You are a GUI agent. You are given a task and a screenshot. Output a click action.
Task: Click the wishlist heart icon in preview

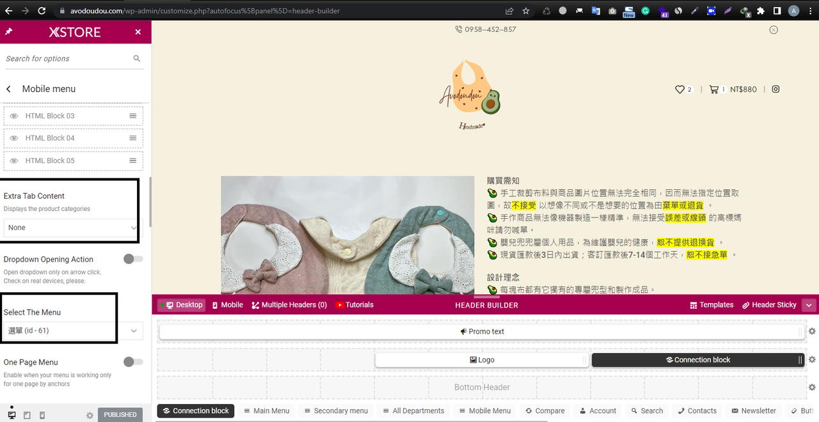click(680, 90)
